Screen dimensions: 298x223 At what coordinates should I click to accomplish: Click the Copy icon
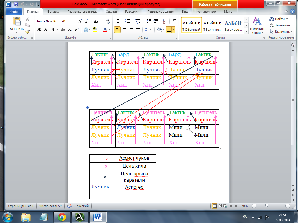[x=28, y=25]
